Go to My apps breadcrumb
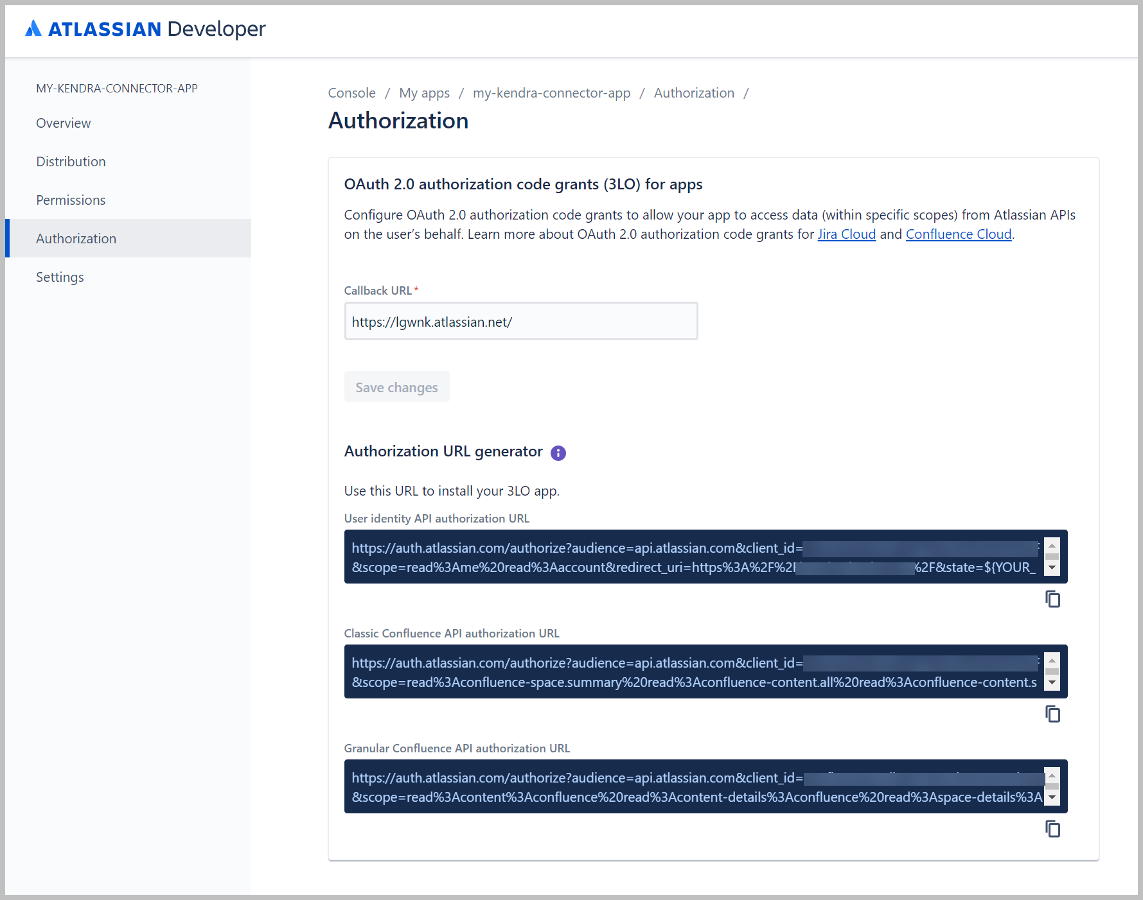The height and width of the screenshot is (900, 1143). [424, 93]
